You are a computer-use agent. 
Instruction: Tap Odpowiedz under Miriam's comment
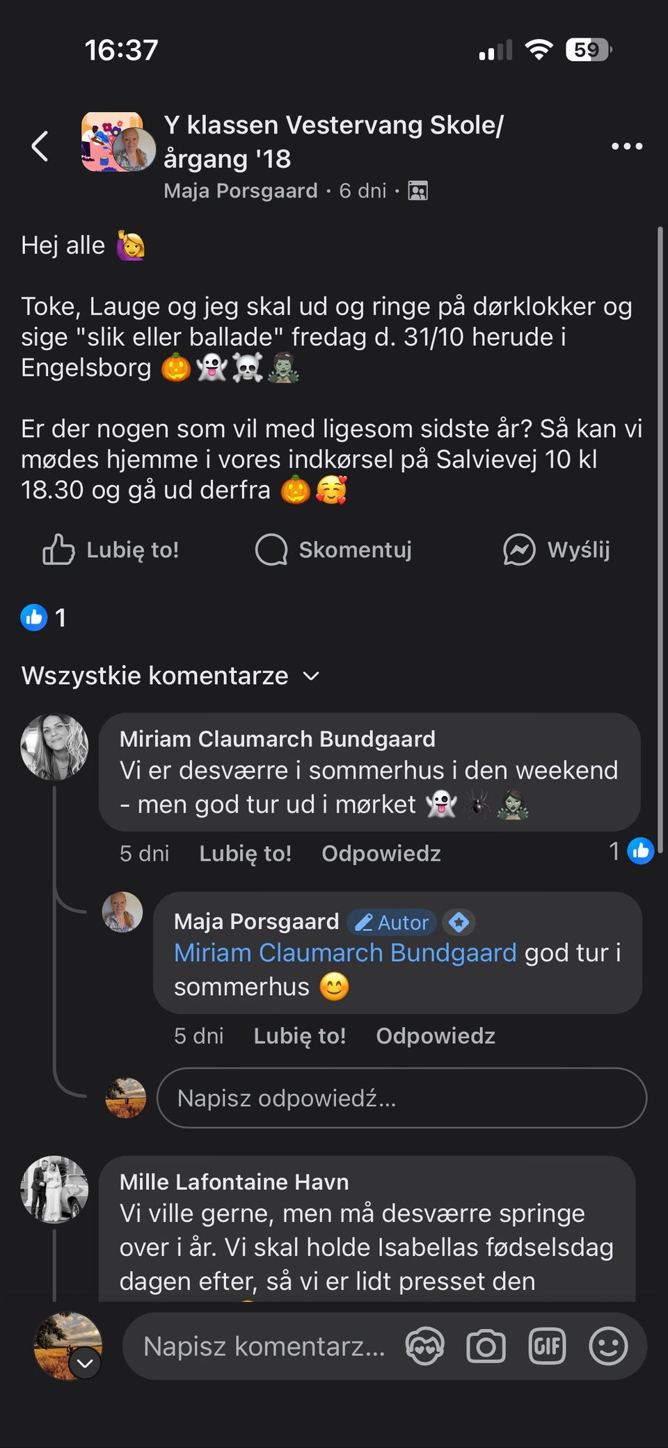click(381, 853)
